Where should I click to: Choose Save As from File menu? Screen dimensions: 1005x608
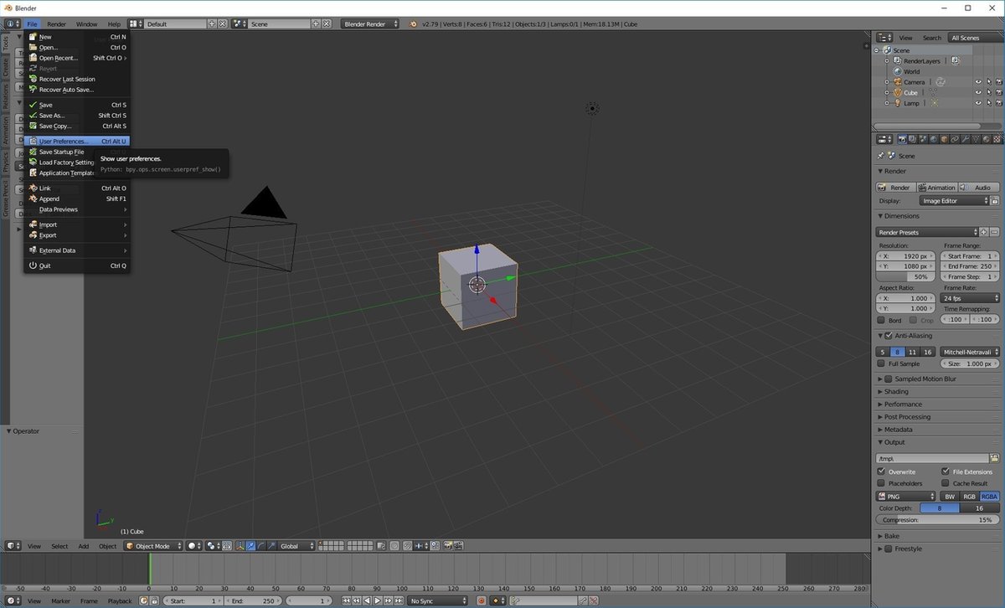pos(77,116)
